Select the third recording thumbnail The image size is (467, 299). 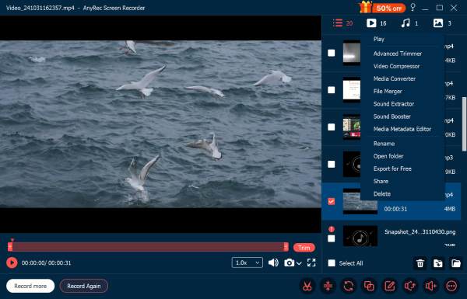(352, 127)
